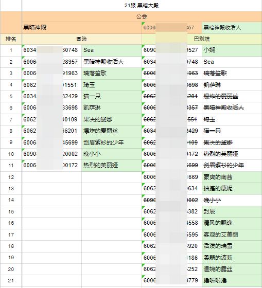Select the 柔弱的波莉 cell
The width and height of the screenshot is (262, 288).
click(232, 258)
